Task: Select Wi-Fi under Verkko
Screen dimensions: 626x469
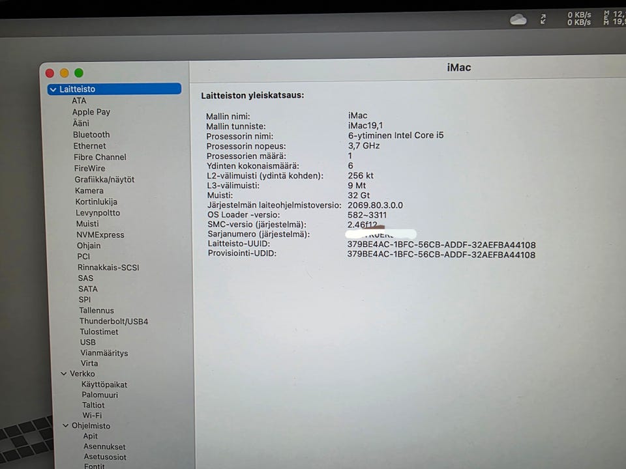Action: (92, 416)
